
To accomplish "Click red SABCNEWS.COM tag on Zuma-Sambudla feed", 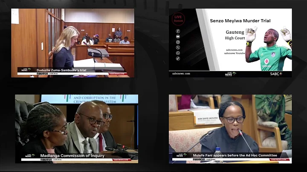I will coord(117,74).
